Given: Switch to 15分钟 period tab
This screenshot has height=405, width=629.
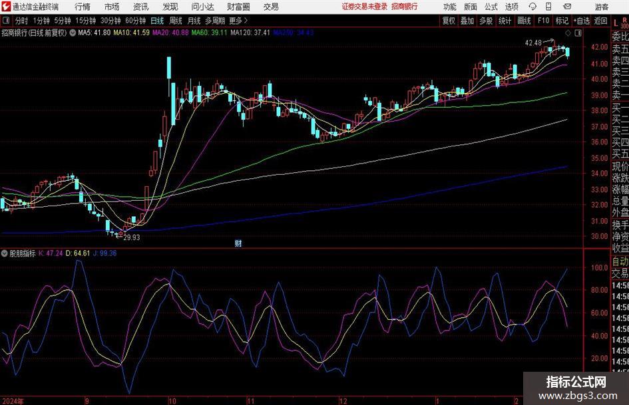Looking at the screenshot, I should (x=86, y=21).
